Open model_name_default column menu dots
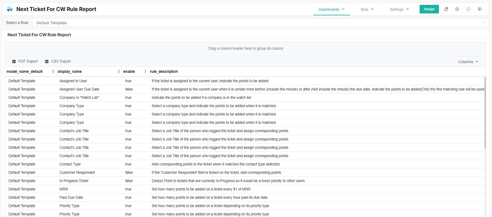 pos(53,71)
